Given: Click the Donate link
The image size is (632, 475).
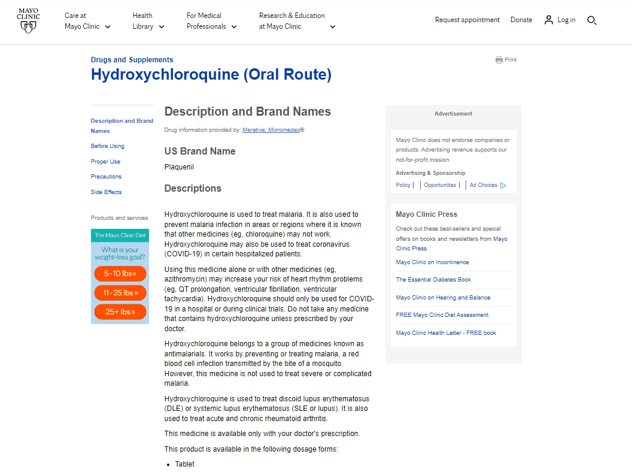Looking at the screenshot, I should click(521, 20).
